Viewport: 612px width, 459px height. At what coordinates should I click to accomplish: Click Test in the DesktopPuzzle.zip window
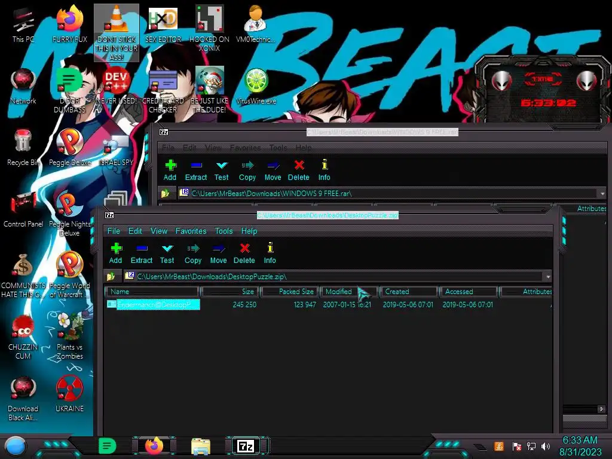click(x=167, y=253)
